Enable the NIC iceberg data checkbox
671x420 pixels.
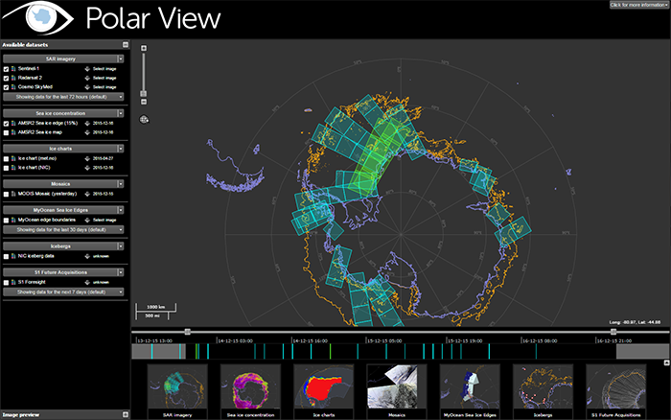[7, 256]
